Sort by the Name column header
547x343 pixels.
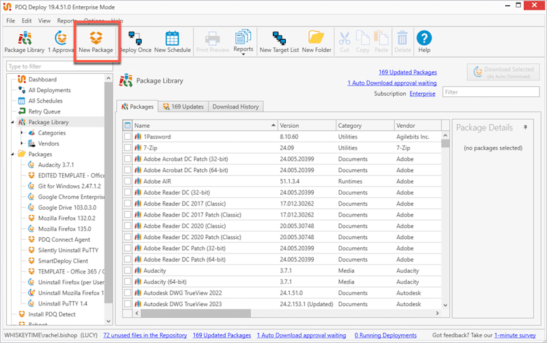click(205, 126)
